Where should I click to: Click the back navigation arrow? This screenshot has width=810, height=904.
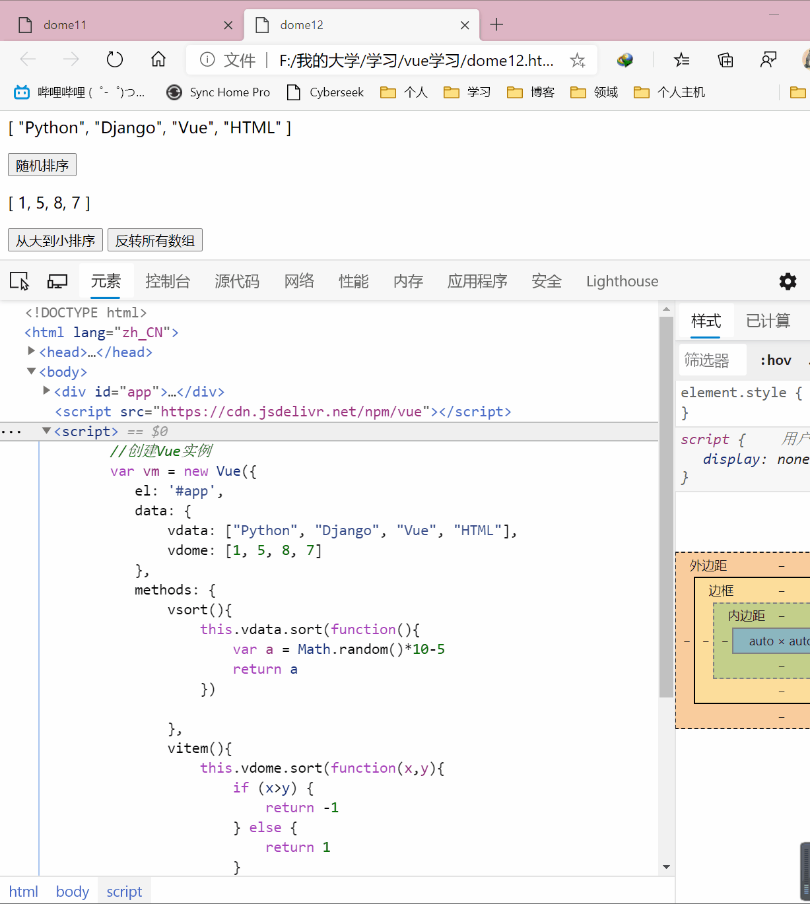point(28,60)
